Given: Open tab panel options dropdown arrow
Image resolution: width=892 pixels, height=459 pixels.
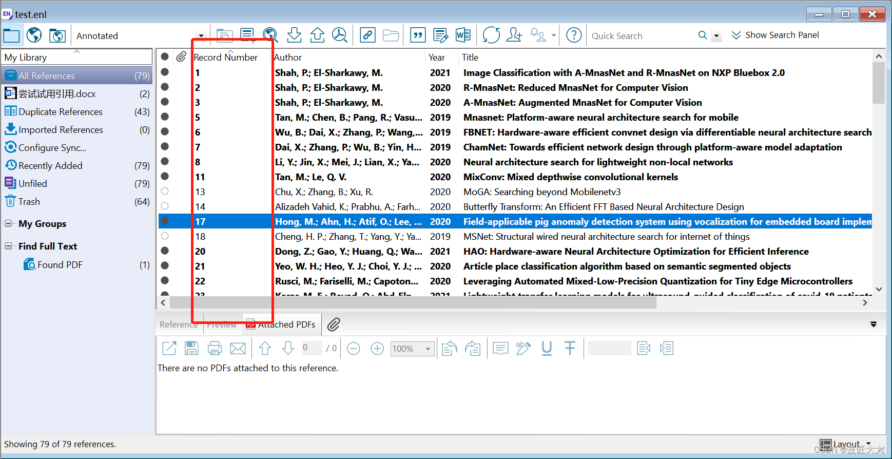Looking at the screenshot, I should (x=874, y=324).
